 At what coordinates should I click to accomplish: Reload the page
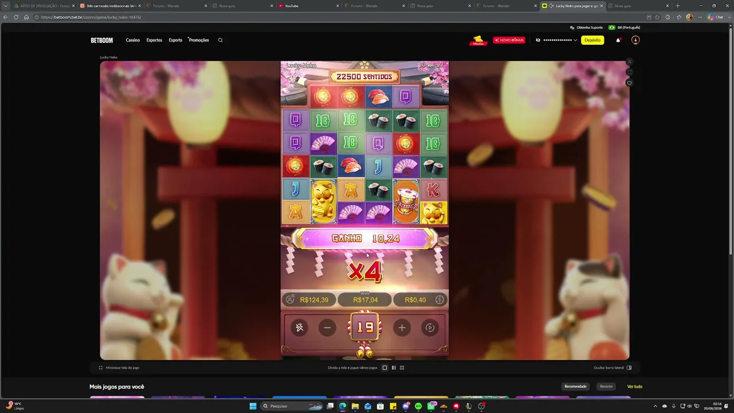coord(16,17)
